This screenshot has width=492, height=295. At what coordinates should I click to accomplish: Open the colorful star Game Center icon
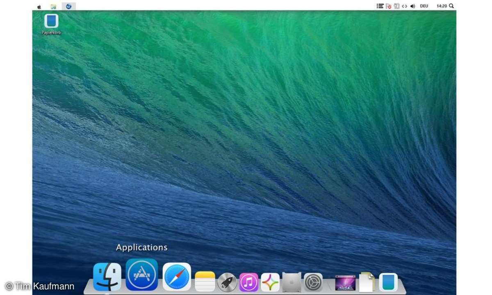[x=270, y=282]
